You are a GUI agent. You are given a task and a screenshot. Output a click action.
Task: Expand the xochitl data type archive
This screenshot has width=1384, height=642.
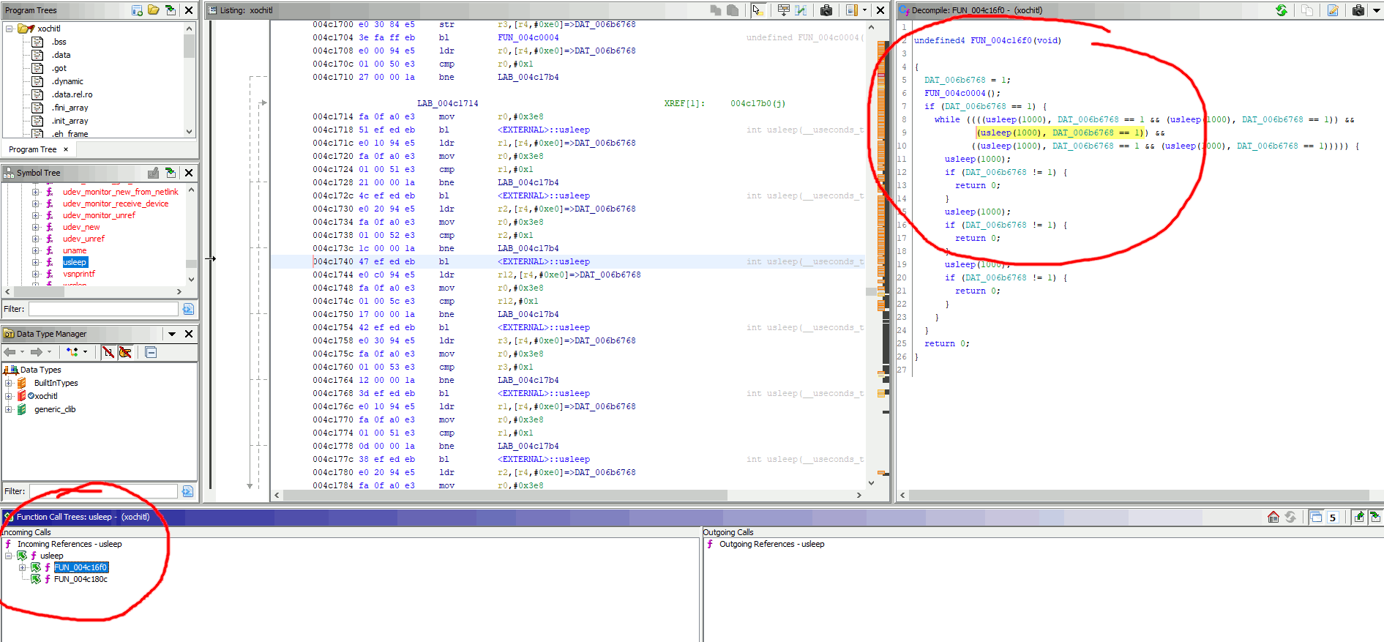click(x=9, y=396)
